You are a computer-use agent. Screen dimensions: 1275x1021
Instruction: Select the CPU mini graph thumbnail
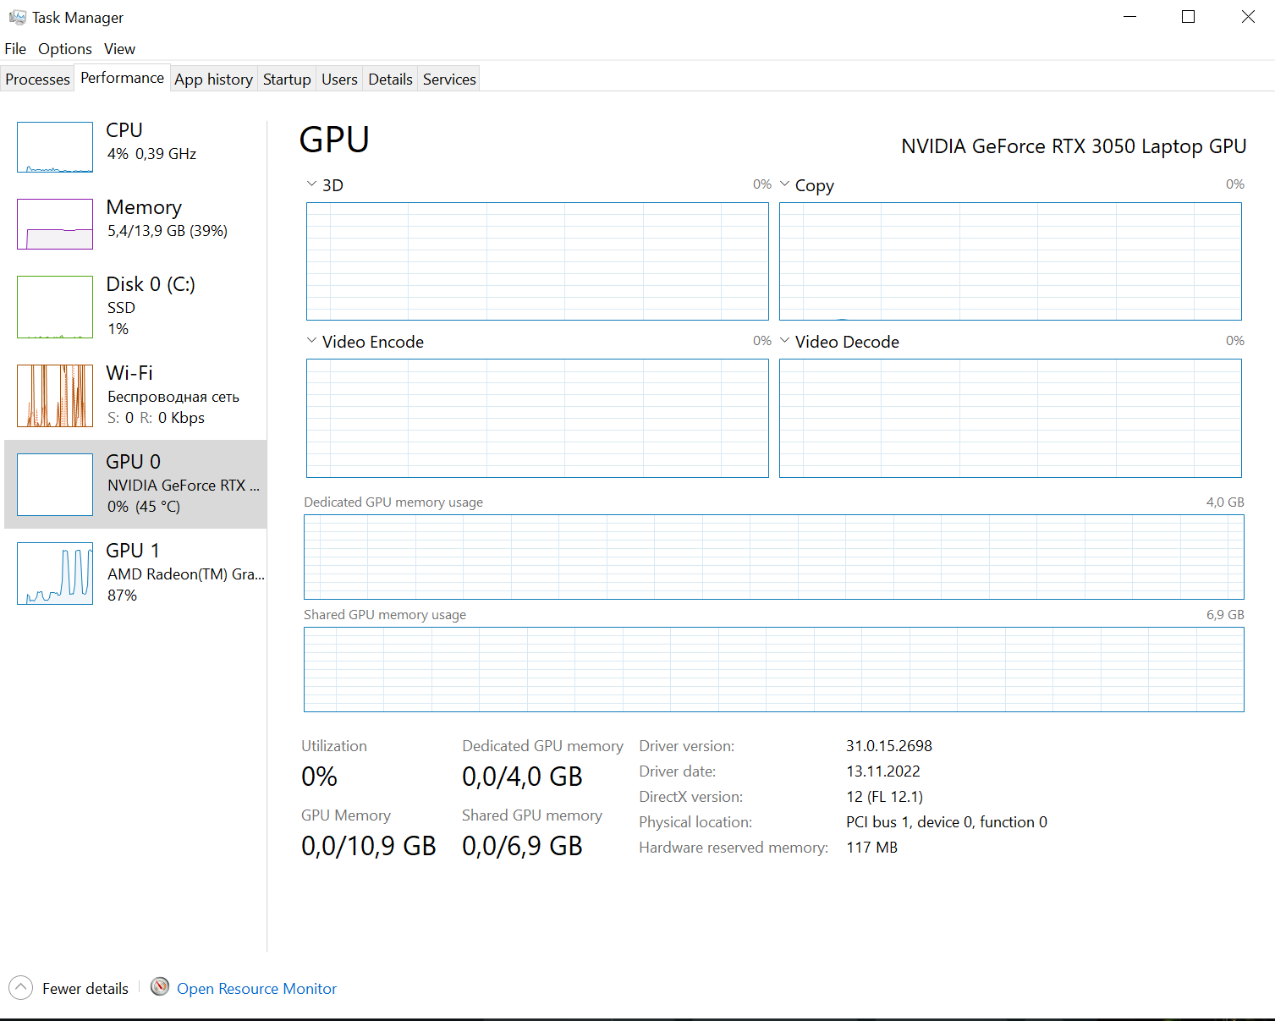(x=55, y=147)
